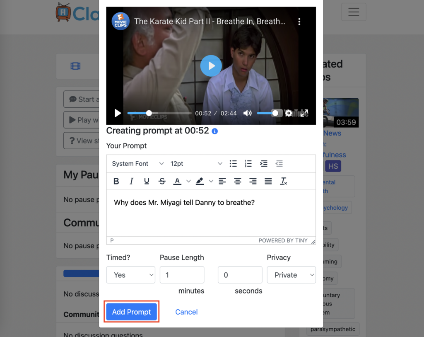Click the pause length seconds field
Screen dimensions: 424x337
[x=240, y=275]
